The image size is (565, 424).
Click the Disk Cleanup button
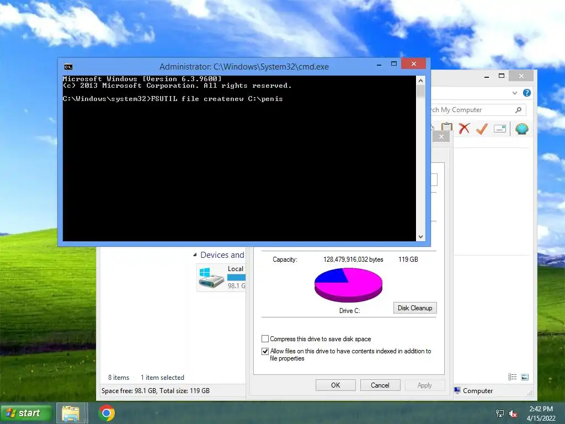click(x=415, y=308)
